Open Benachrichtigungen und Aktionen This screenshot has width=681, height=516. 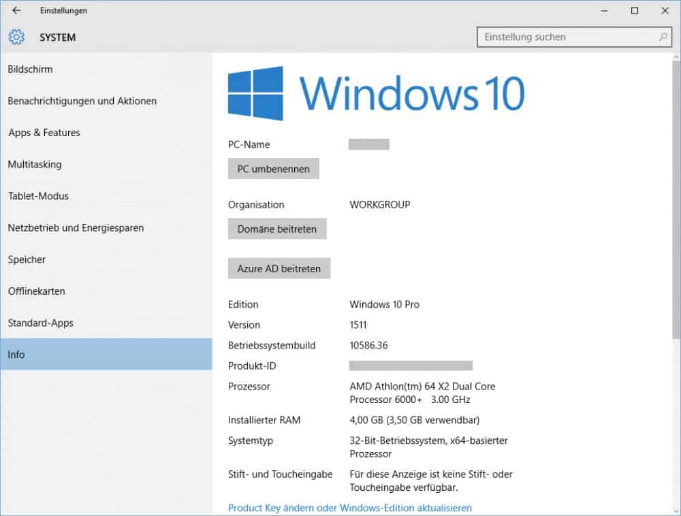coord(106,101)
